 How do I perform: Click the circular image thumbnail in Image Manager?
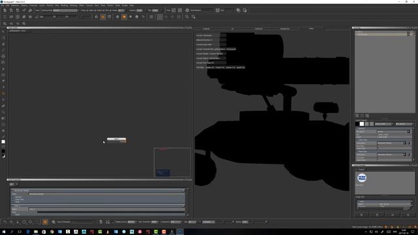pos(362,178)
